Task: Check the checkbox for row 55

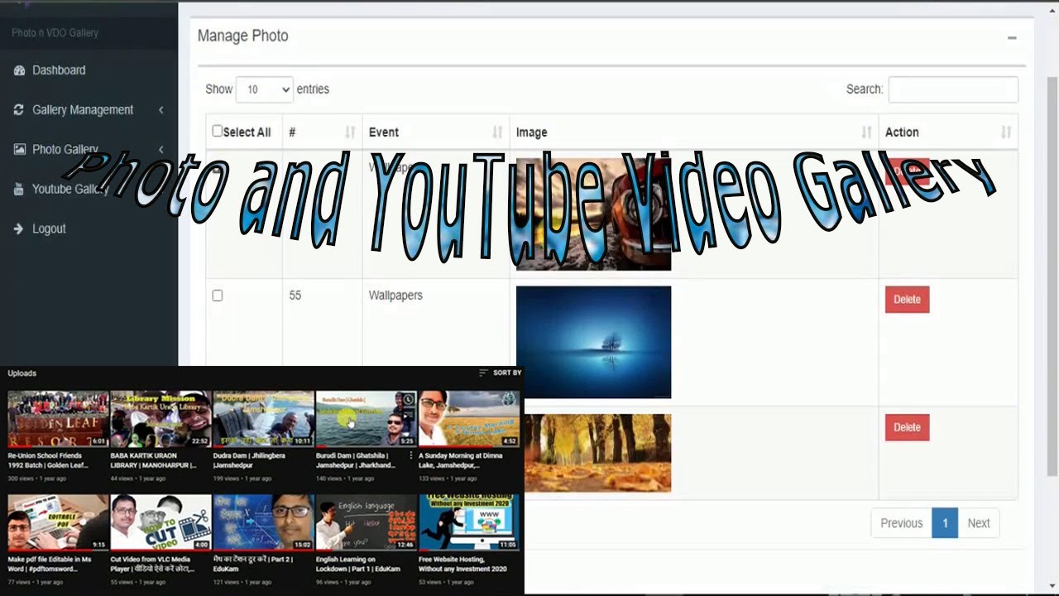Action: click(218, 296)
